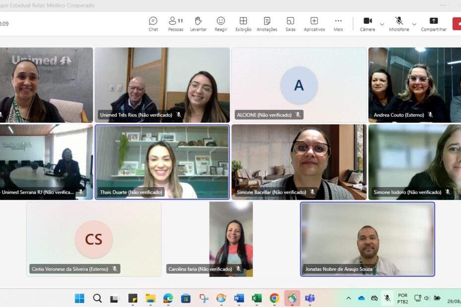Toggle the taskbar microphone mute indicator
This screenshot has width=461, height=307.
[x=387, y=298]
